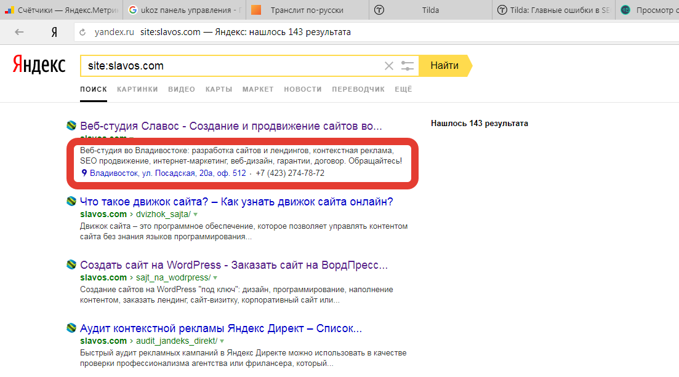Click the Найти search button
This screenshot has height=377, width=679.
coord(444,66)
